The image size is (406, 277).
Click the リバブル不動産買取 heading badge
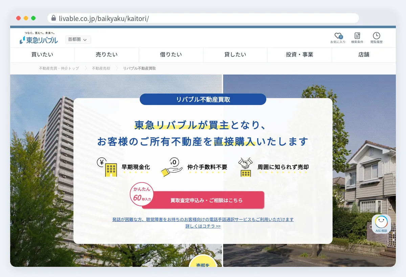click(203, 100)
